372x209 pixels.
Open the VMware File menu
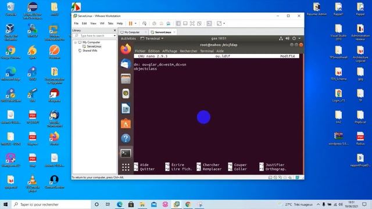[76, 23]
